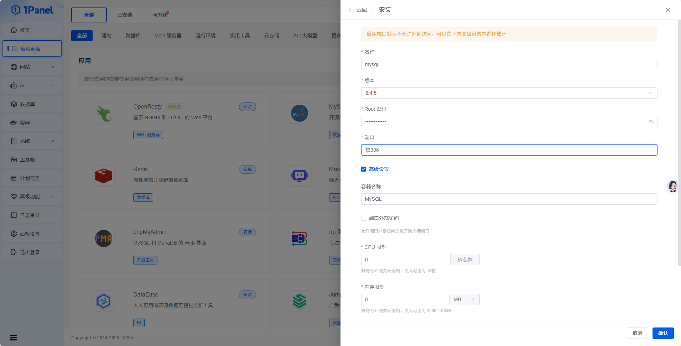Uncheck the 高级设置 checkbox
The width and height of the screenshot is (681, 346).
click(364, 169)
